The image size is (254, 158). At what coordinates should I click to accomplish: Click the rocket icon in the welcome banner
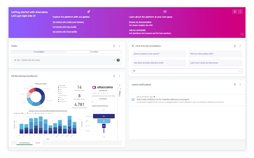coord(88,12)
